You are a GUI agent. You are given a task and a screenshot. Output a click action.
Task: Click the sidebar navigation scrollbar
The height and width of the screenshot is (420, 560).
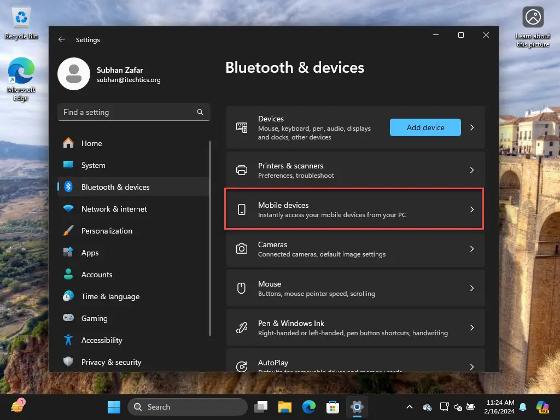[210, 238]
